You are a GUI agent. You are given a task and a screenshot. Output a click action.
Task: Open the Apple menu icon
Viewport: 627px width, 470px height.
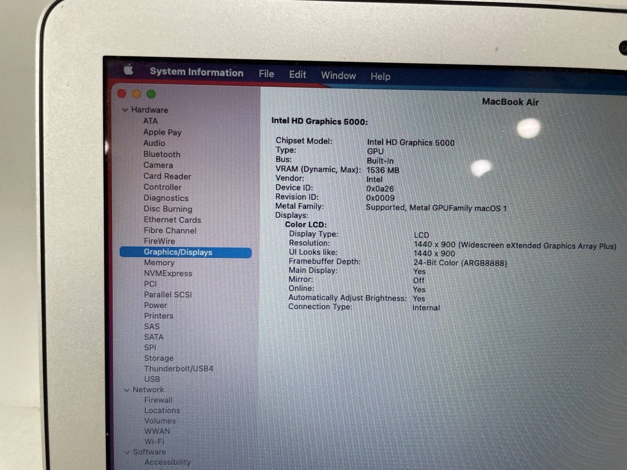(x=129, y=70)
